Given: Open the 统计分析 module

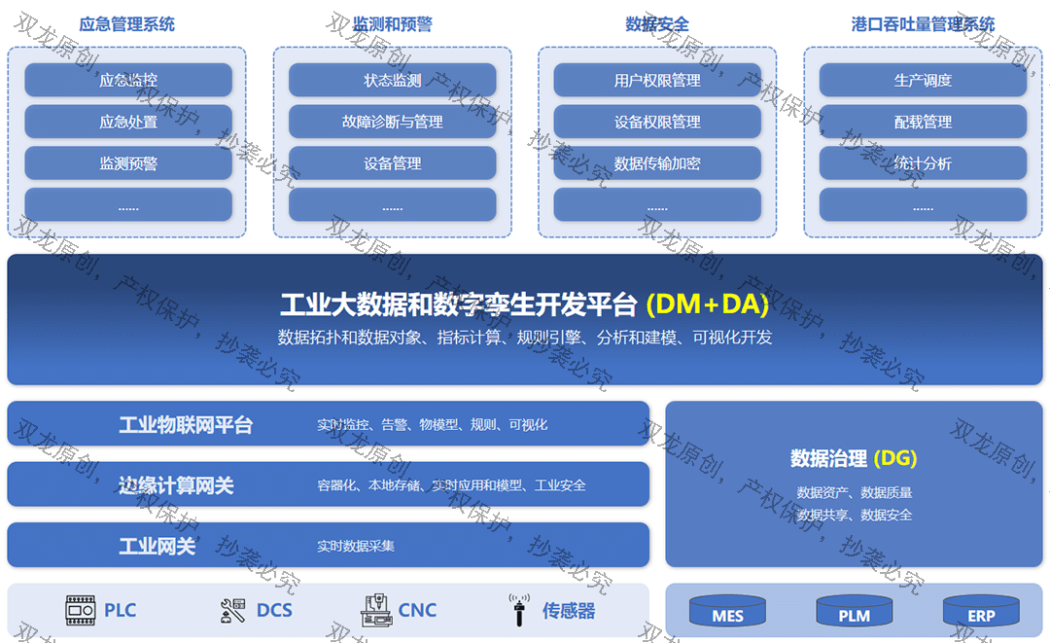Looking at the screenshot, I should 923,163.
